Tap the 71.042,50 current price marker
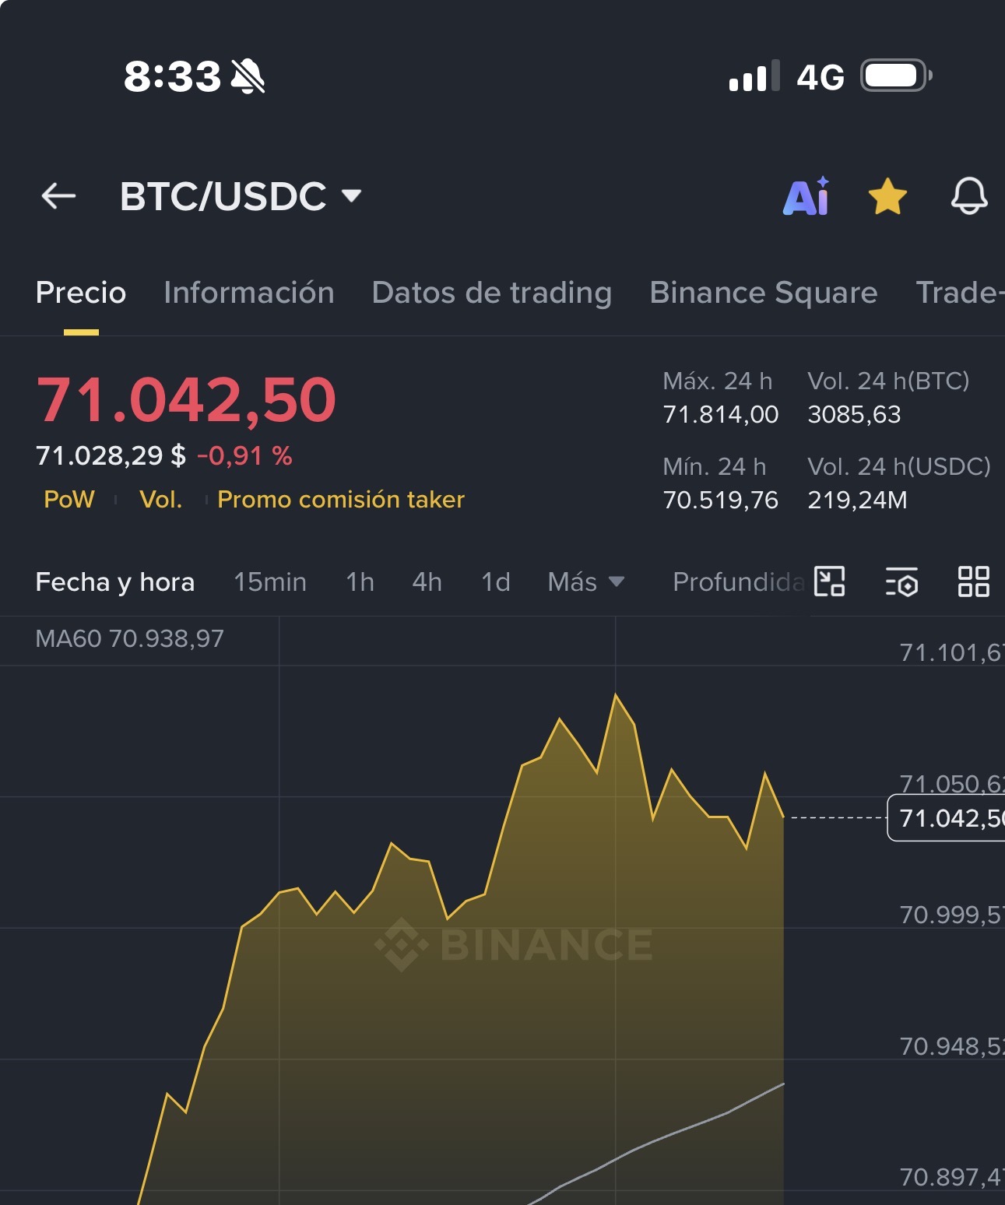 (946, 818)
